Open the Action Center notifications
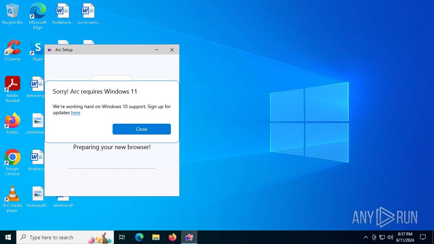Screen dimensions: 434x244 423,237
